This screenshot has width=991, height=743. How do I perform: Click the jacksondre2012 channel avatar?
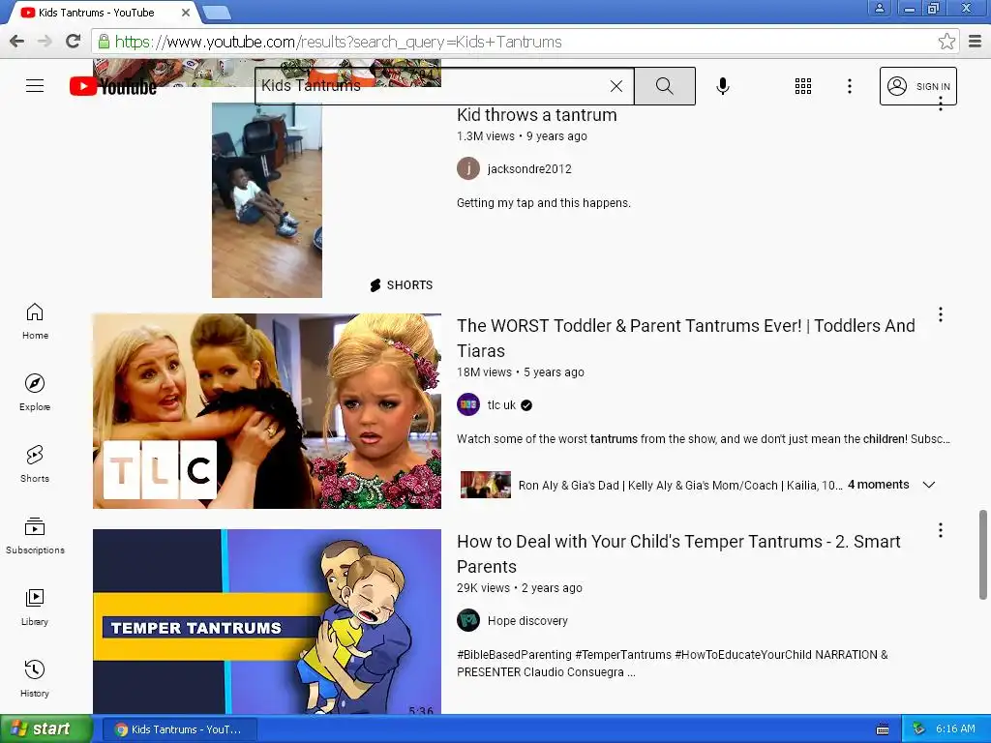tap(468, 168)
